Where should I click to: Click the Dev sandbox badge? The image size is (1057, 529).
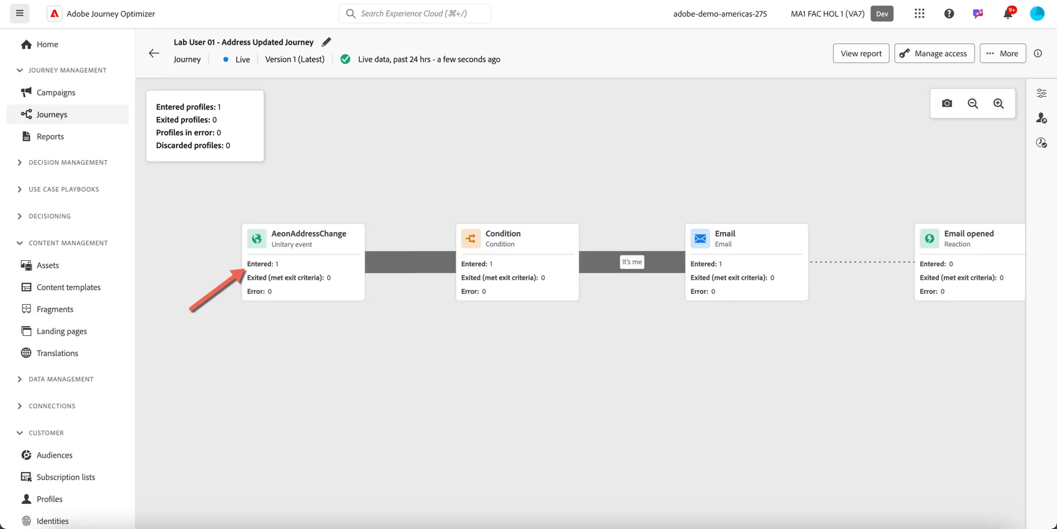(x=881, y=13)
